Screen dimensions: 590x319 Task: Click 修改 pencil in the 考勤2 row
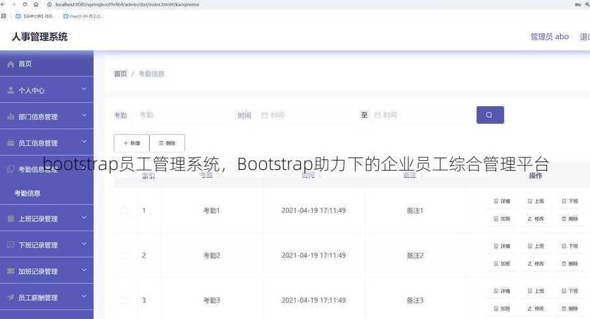(535, 264)
